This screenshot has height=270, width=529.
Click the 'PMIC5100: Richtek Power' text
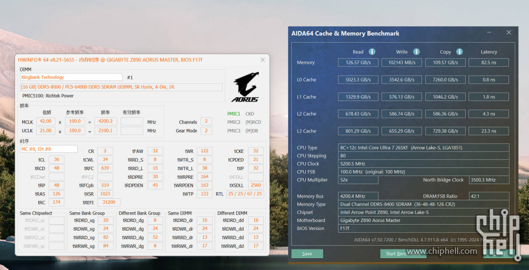click(x=48, y=96)
